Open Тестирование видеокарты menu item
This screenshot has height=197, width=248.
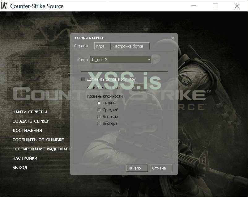click(x=41, y=149)
